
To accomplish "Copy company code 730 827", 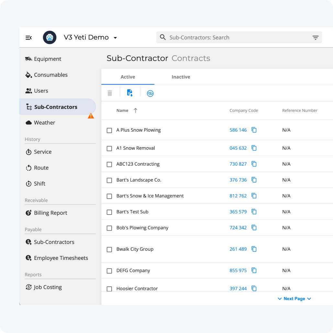I will point(254,164).
